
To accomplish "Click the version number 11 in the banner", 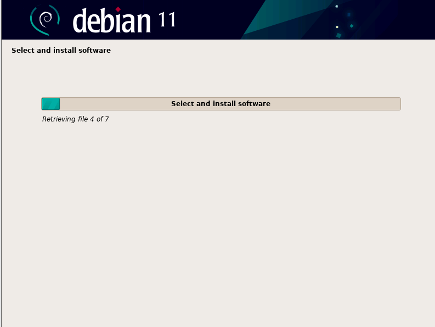I will (x=167, y=20).
